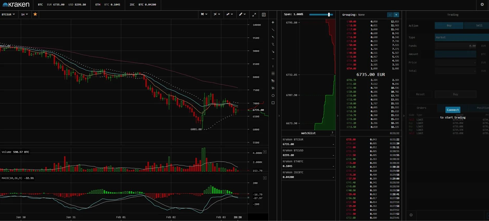Select Kraken ETHBTC in watchlist
This screenshot has height=221, width=489.
308,164
